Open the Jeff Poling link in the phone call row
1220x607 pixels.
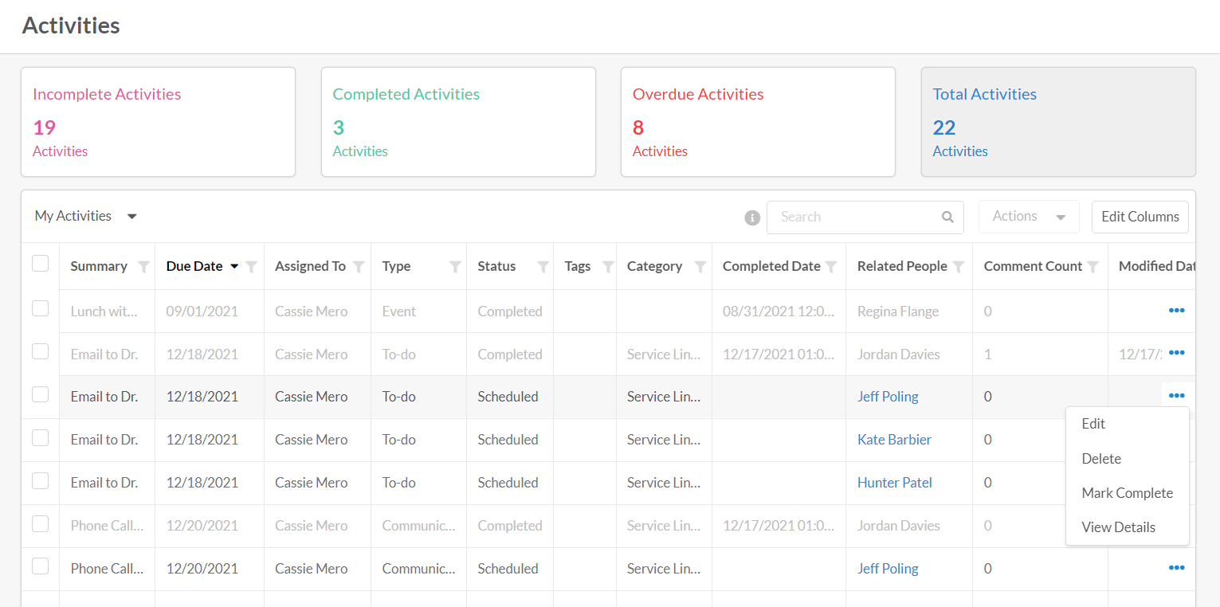click(x=888, y=569)
